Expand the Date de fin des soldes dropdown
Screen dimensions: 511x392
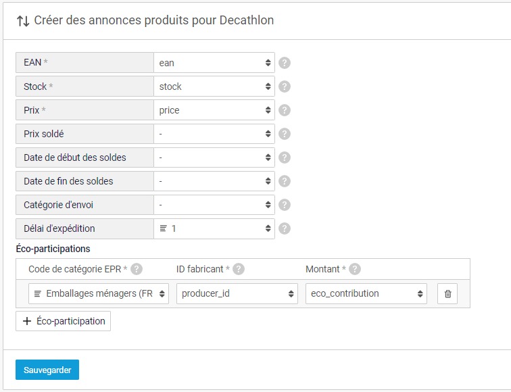(x=214, y=181)
